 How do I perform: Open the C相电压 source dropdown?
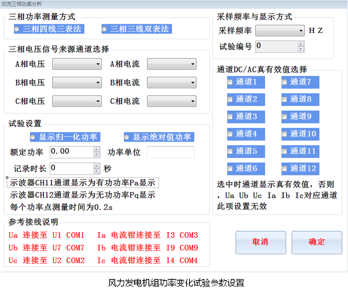pyautogui.click(x=77, y=101)
